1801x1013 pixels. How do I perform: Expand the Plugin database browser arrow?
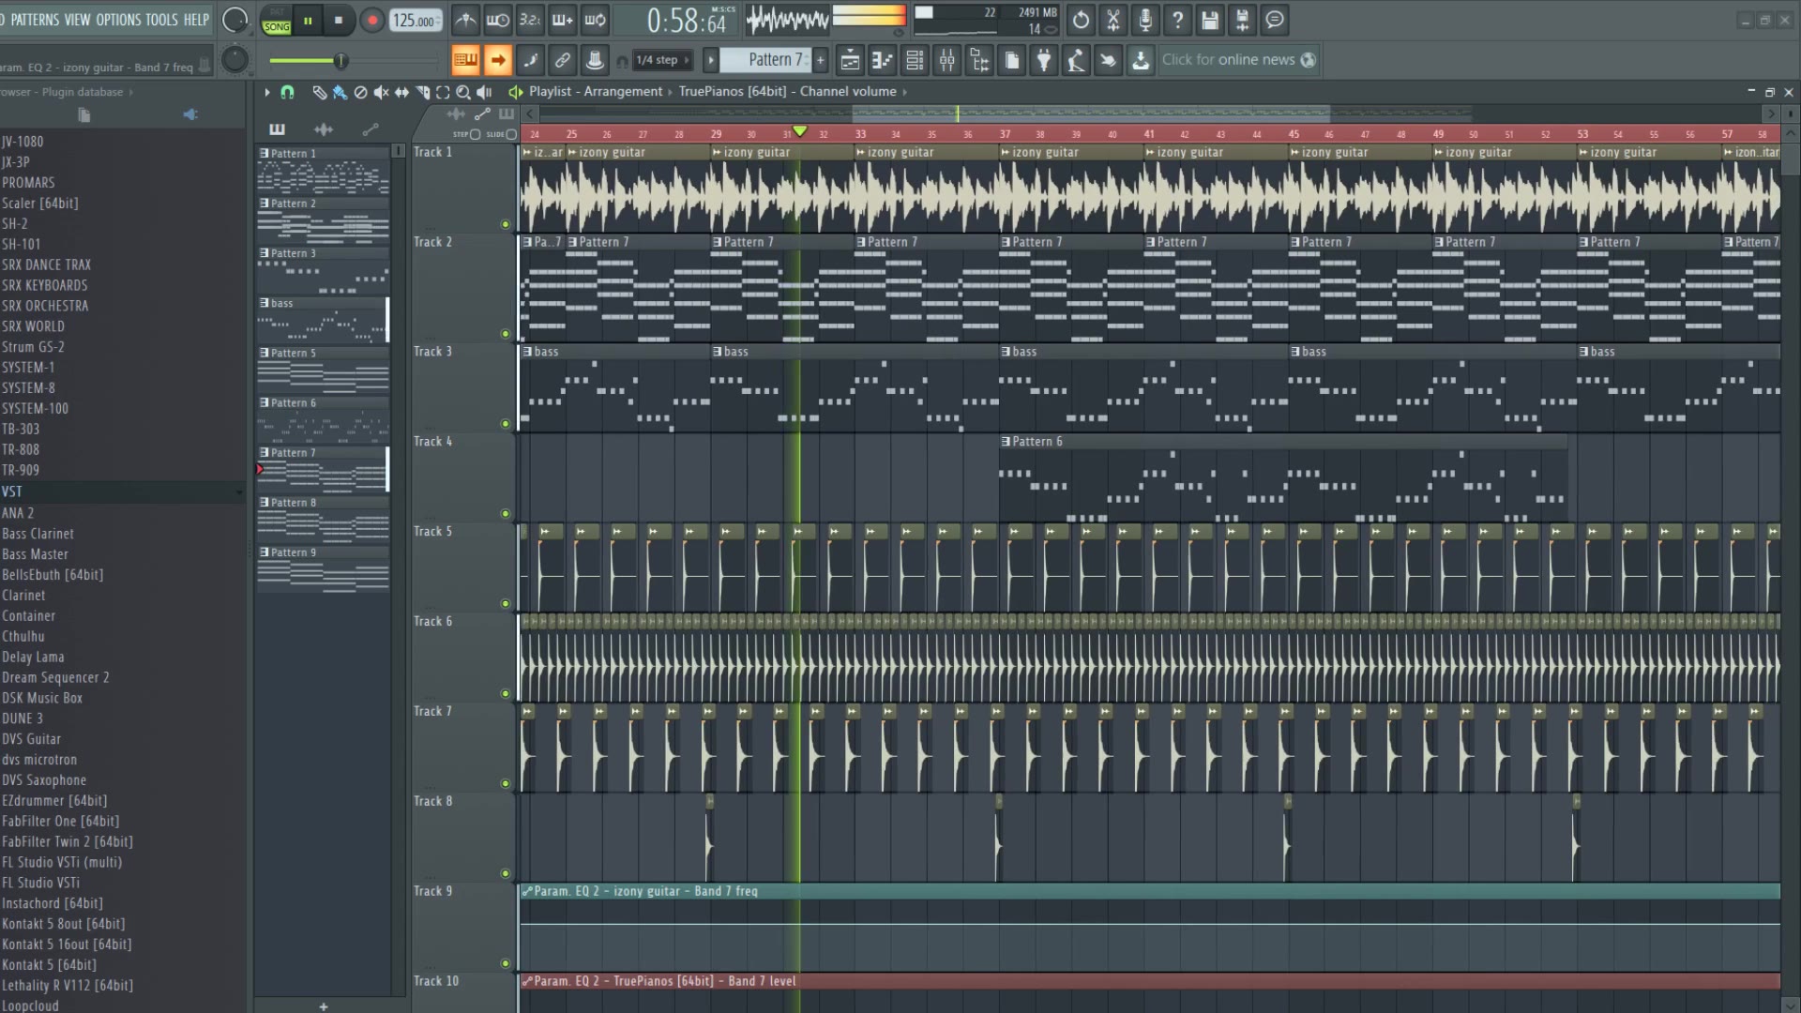(x=130, y=92)
